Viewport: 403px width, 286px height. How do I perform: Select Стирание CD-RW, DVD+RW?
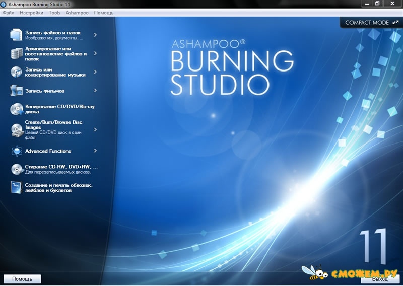61,167
